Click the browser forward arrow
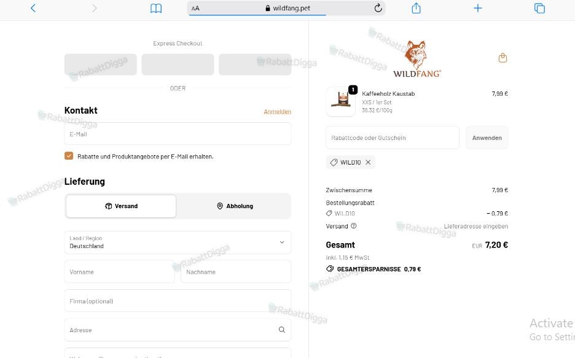575x358 pixels. click(94, 8)
